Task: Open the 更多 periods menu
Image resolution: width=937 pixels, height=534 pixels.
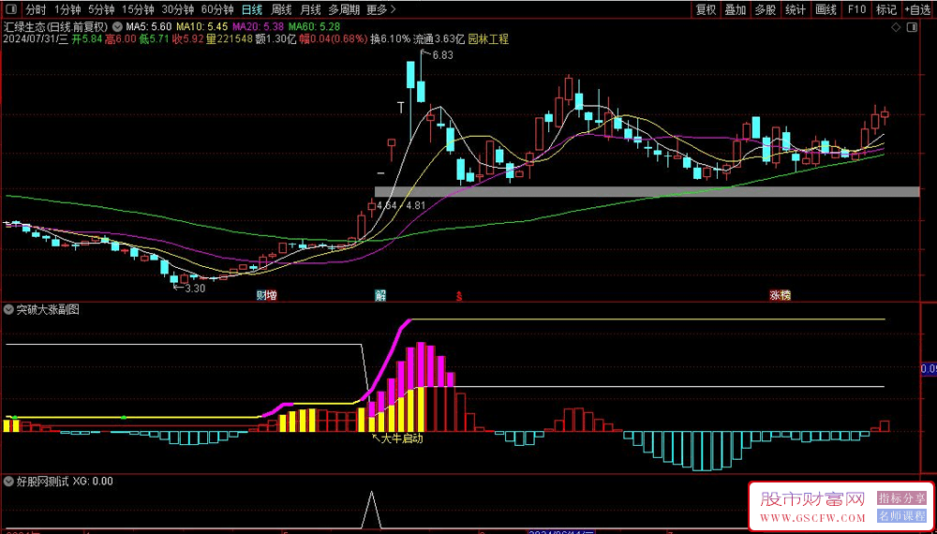Action: coord(380,10)
